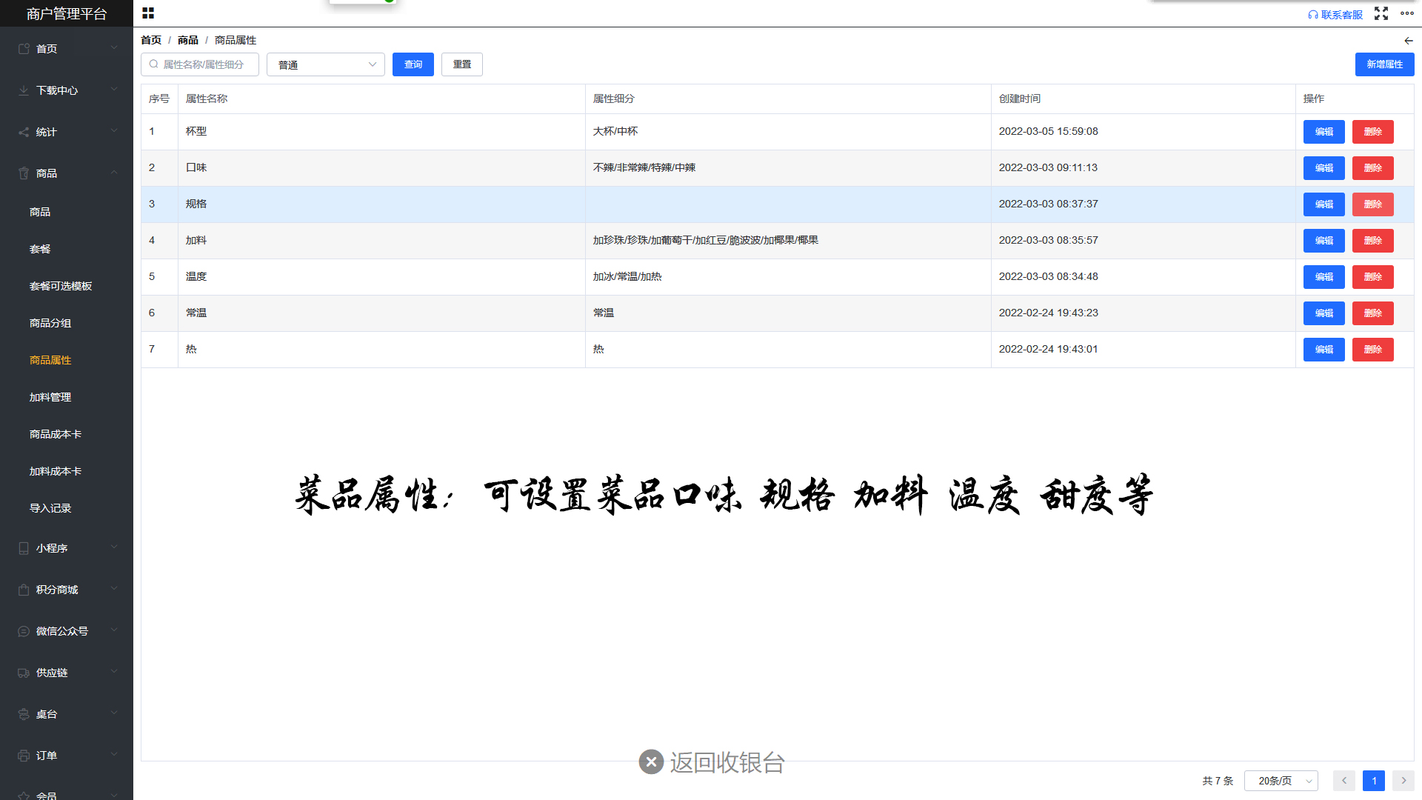Click the 新增属性 button
The image size is (1422, 800).
[x=1384, y=64]
